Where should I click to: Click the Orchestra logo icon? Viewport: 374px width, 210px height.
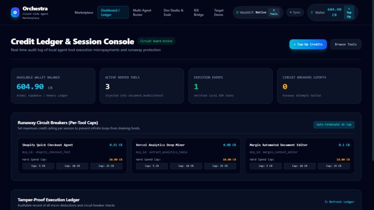coord(15,12)
